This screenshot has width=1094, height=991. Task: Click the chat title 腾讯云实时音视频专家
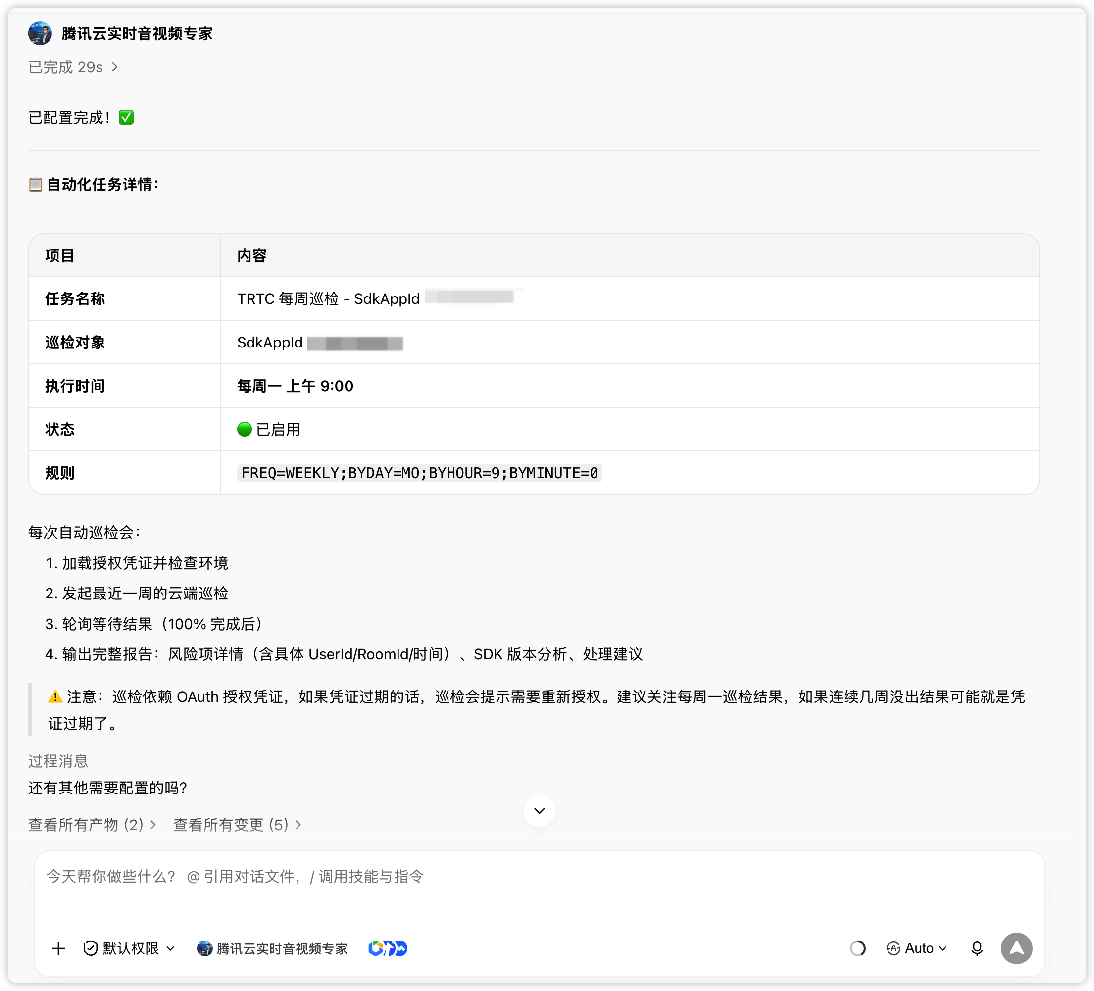pyautogui.click(x=137, y=33)
